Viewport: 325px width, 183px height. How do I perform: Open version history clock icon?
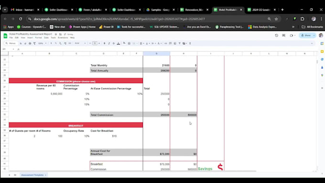(x=277, y=35)
